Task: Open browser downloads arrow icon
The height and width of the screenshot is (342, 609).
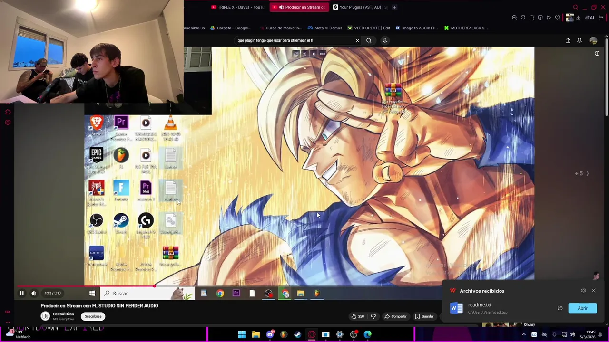Action: tap(578, 18)
